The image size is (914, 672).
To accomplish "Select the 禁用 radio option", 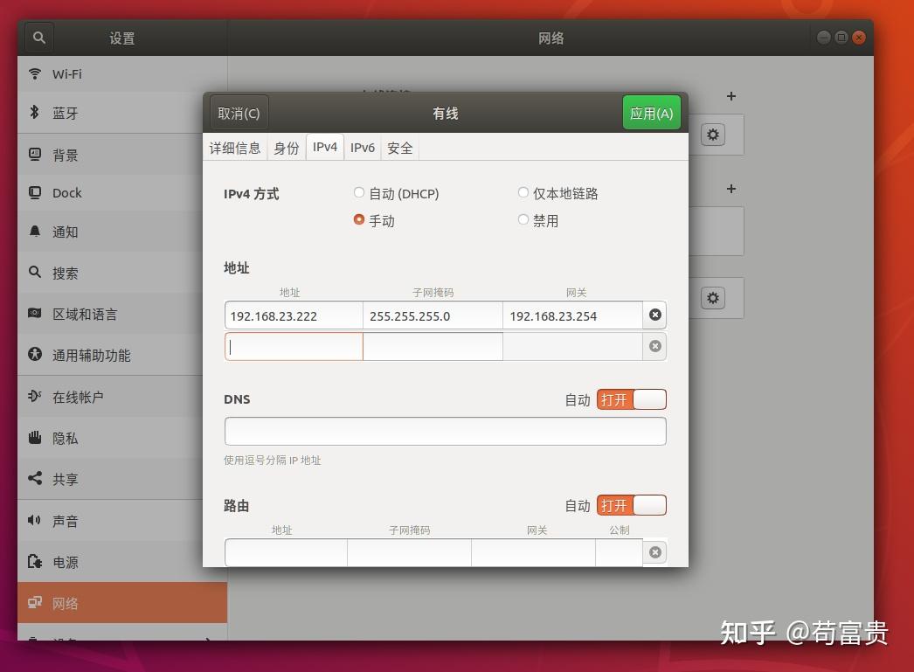I will [538, 220].
